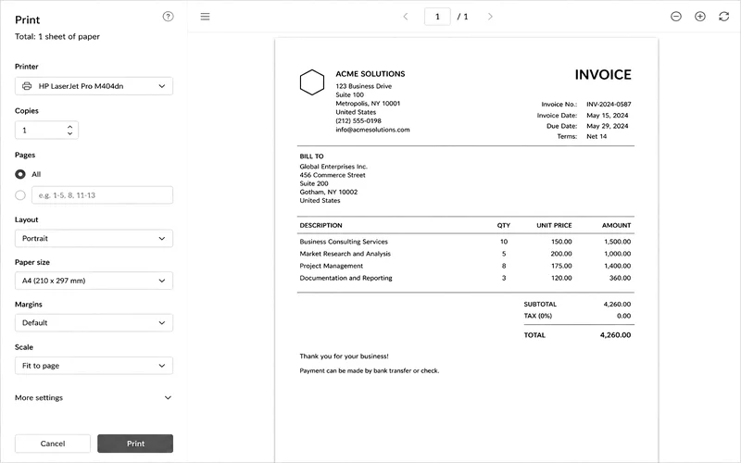Decrease copies with the down arrow
The image size is (741, 463).
coord(70,133)
